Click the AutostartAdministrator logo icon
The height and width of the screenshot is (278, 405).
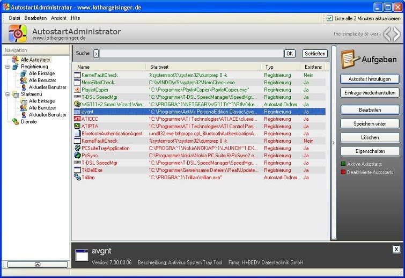coord(18,33)
